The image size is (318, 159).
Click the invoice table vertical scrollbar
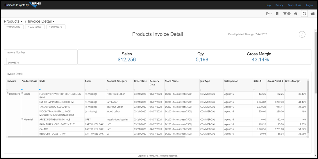(x=308, y=107)
